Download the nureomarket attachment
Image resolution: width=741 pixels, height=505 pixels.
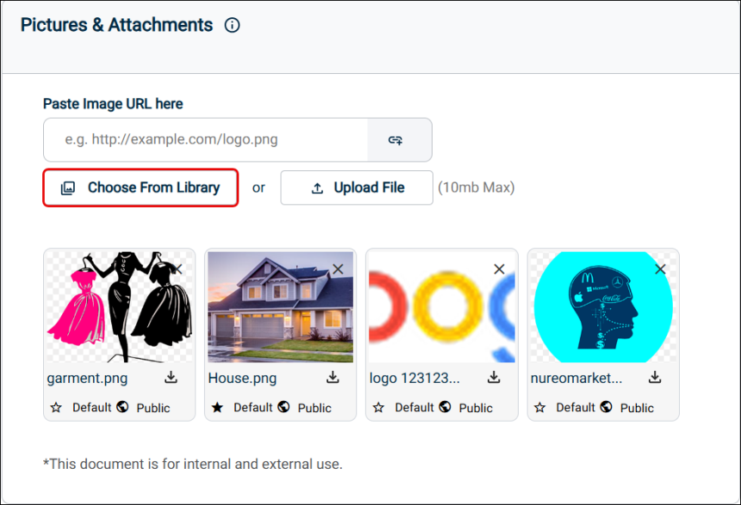[x=655, y=378]
